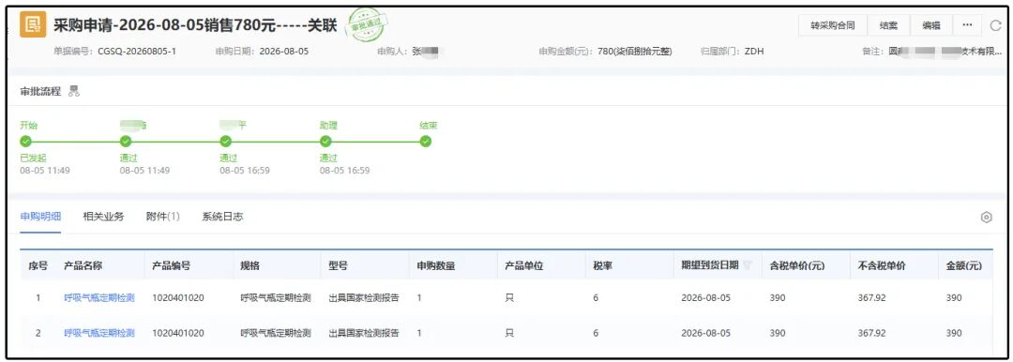Click product number 1020401020 in row 1
Image resolution: width=1013 pixels, height=362 pixels.
178,298
